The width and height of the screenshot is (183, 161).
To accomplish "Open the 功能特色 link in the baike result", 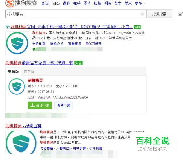I will tap(46, 148).
